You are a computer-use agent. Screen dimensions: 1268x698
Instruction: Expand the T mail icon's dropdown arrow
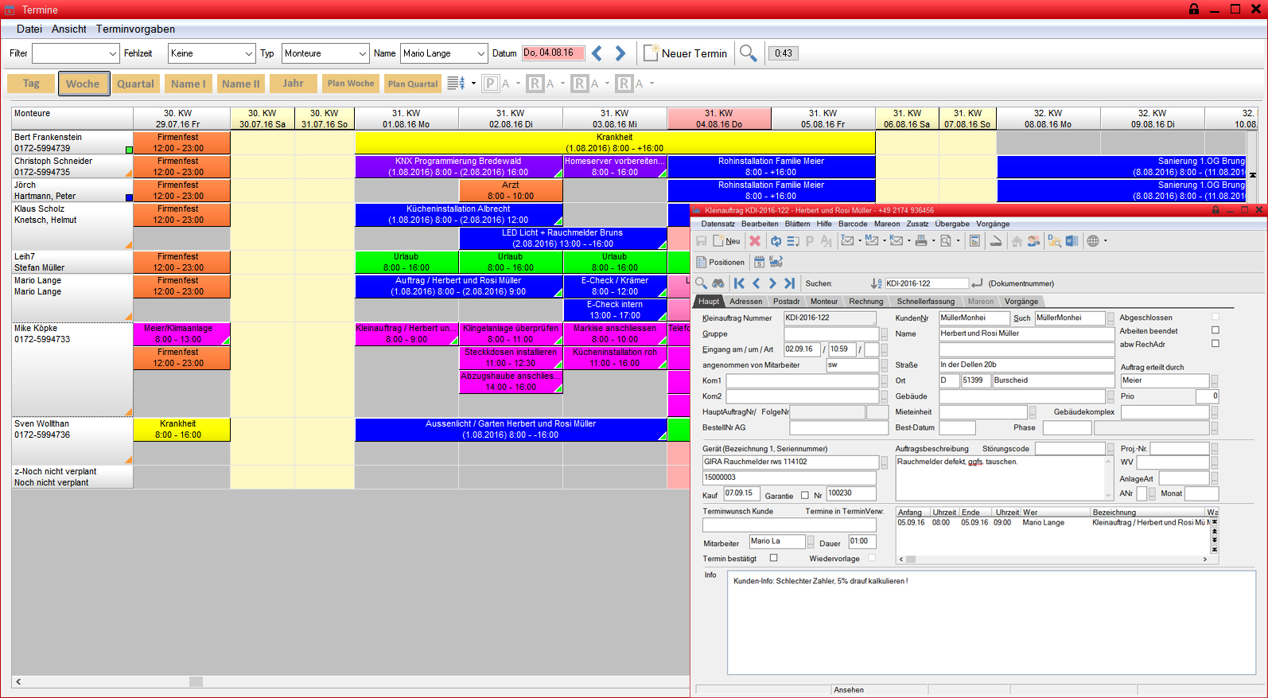(859, 240)
